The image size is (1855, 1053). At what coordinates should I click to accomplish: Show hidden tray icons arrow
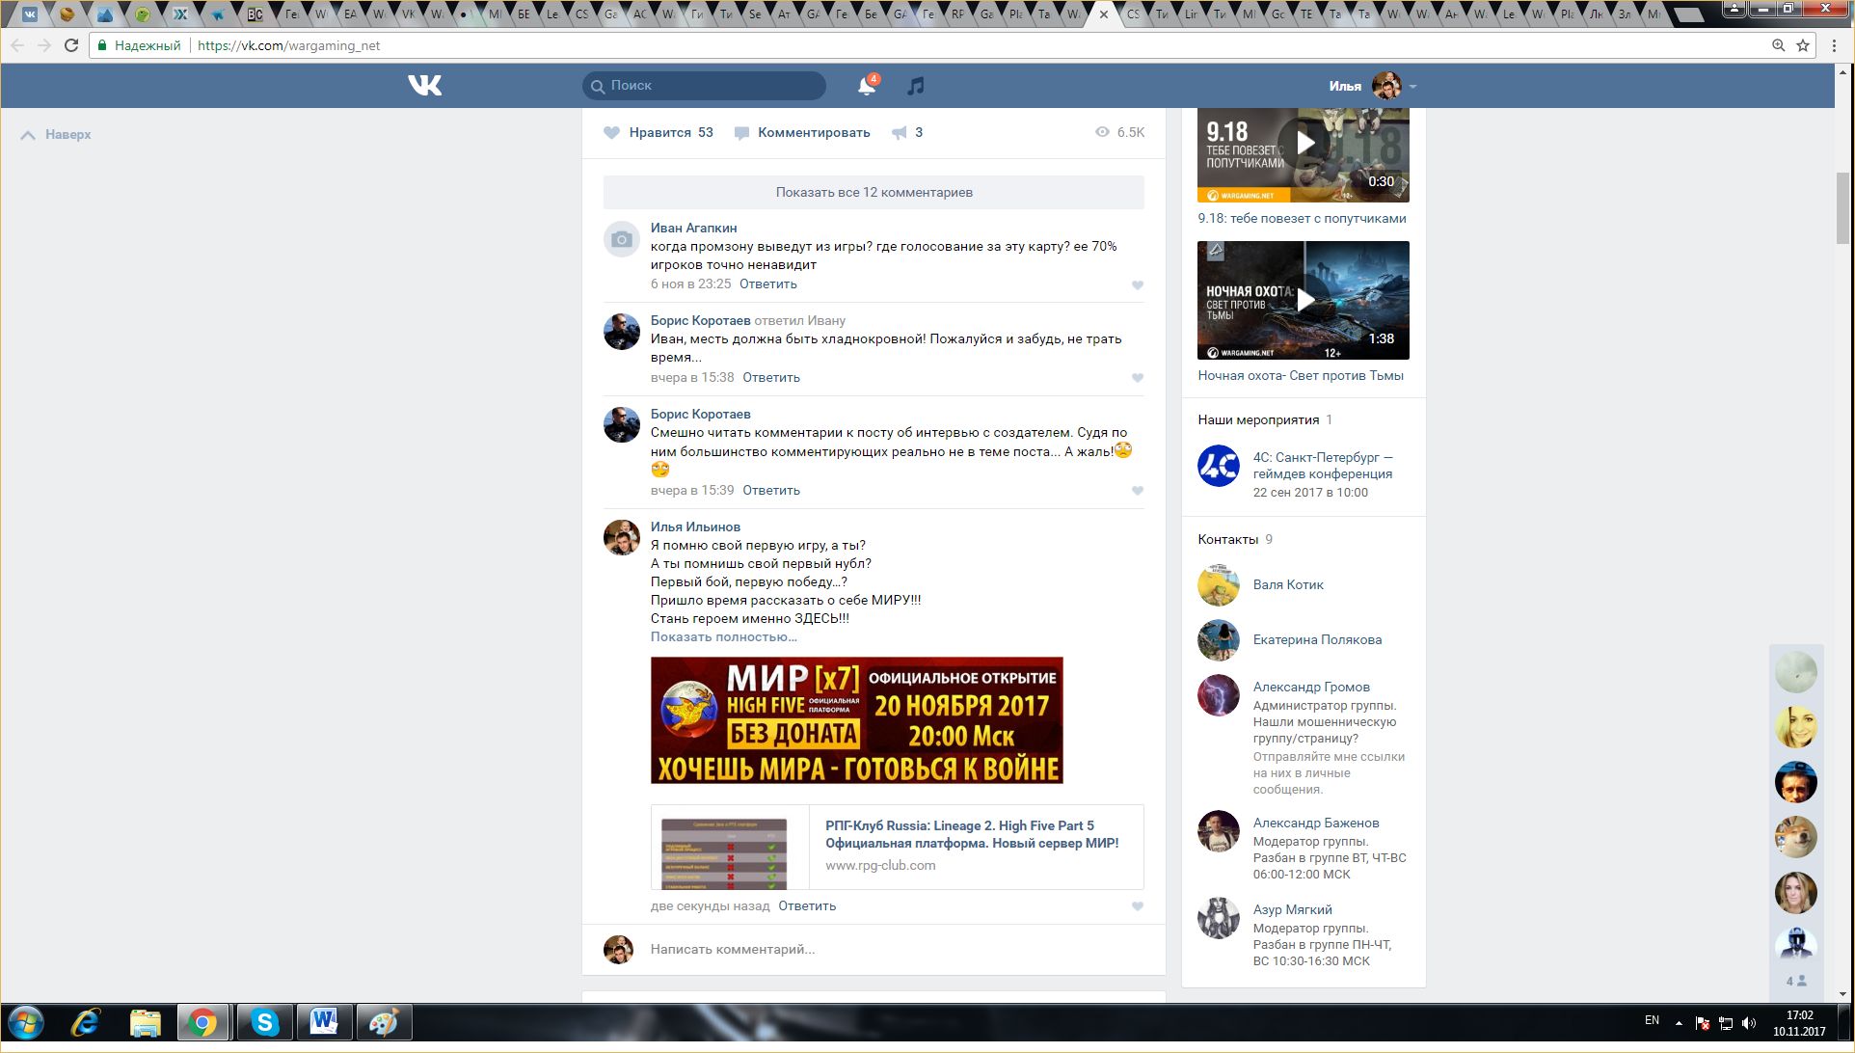tap(1679, 1023)
